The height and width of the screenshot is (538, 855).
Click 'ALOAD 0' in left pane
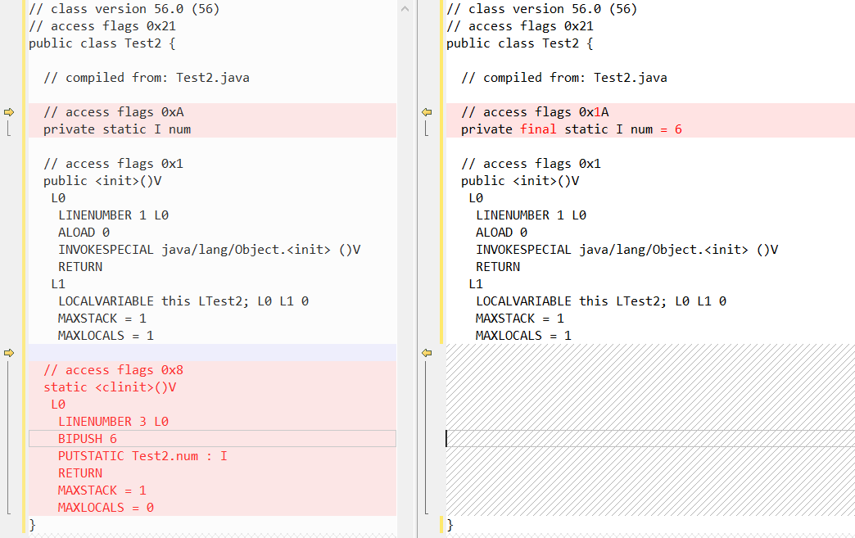(x=84, y=233)
